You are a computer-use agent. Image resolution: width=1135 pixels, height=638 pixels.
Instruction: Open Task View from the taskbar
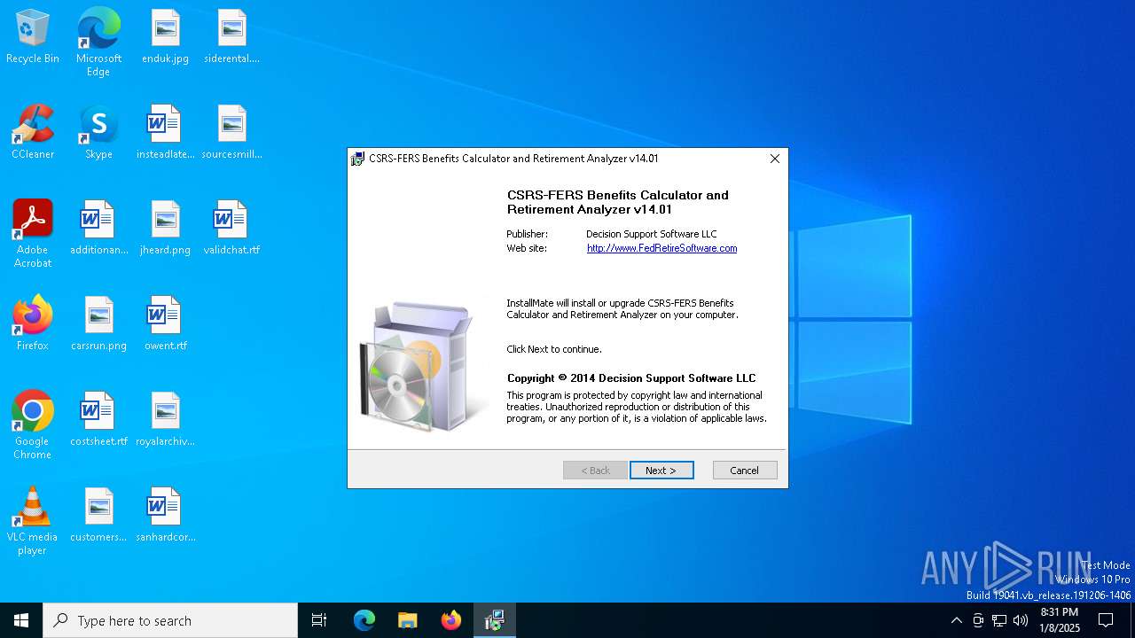319,620
